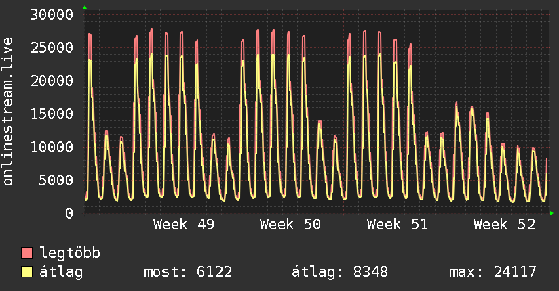Pick the Week 52 axis label
559x291 pixels.
pyautogui.click(x=504, y=225)
